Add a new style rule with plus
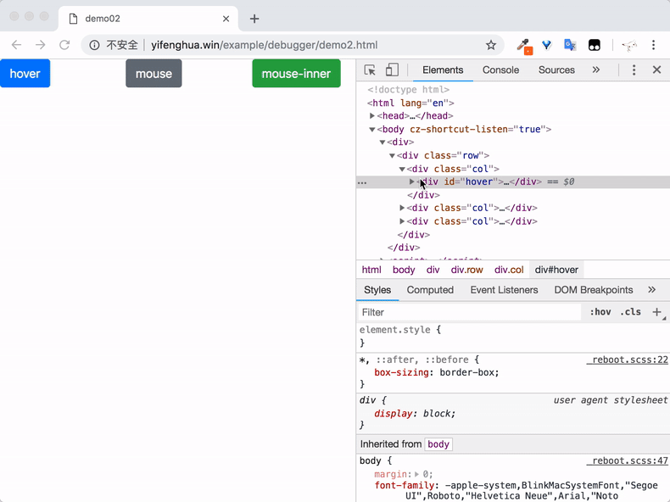 (657, 312)
